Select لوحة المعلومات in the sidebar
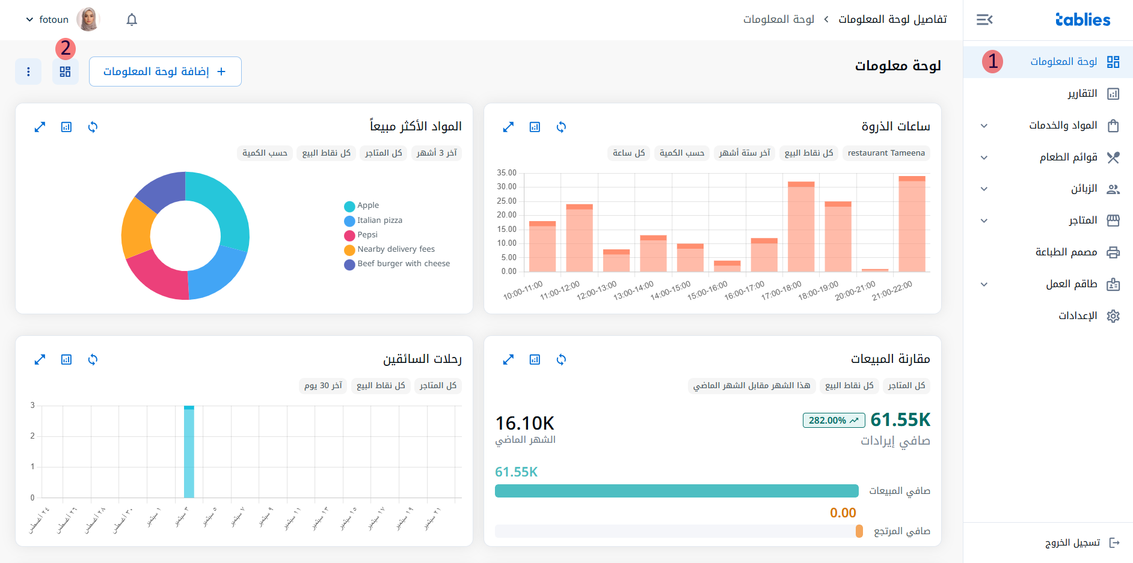Screen dimensions: 1133x563 pyautogui.click(x=1048, y=62)
